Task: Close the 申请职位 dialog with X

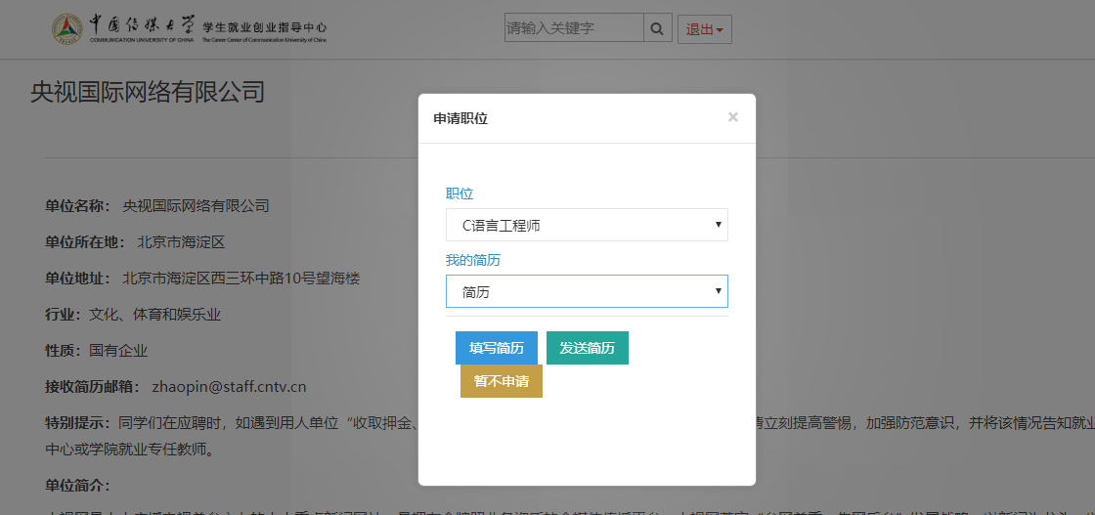Action: tap(732, 117)
